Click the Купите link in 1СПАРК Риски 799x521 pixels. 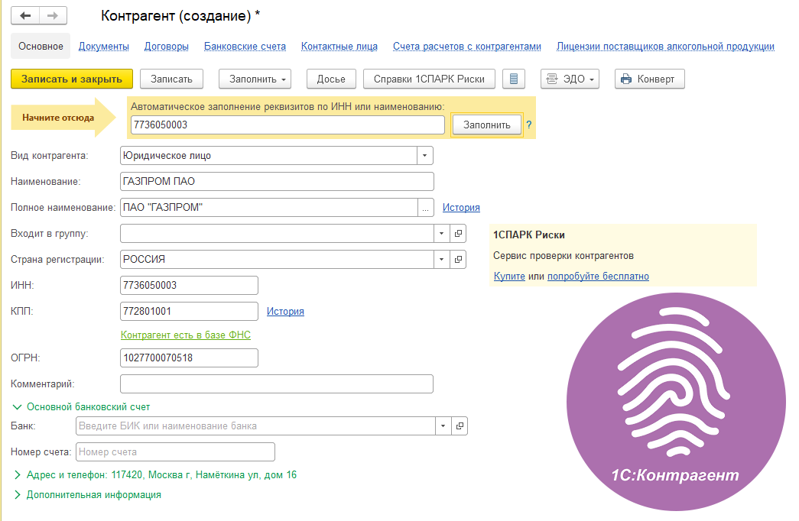(x=509, y=276)
